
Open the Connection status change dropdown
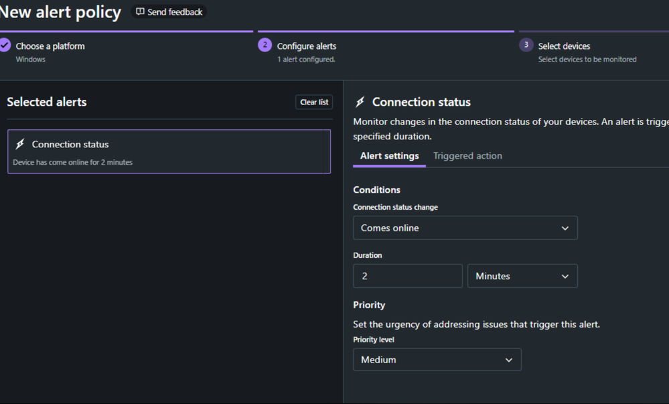(x=465, y=228)
